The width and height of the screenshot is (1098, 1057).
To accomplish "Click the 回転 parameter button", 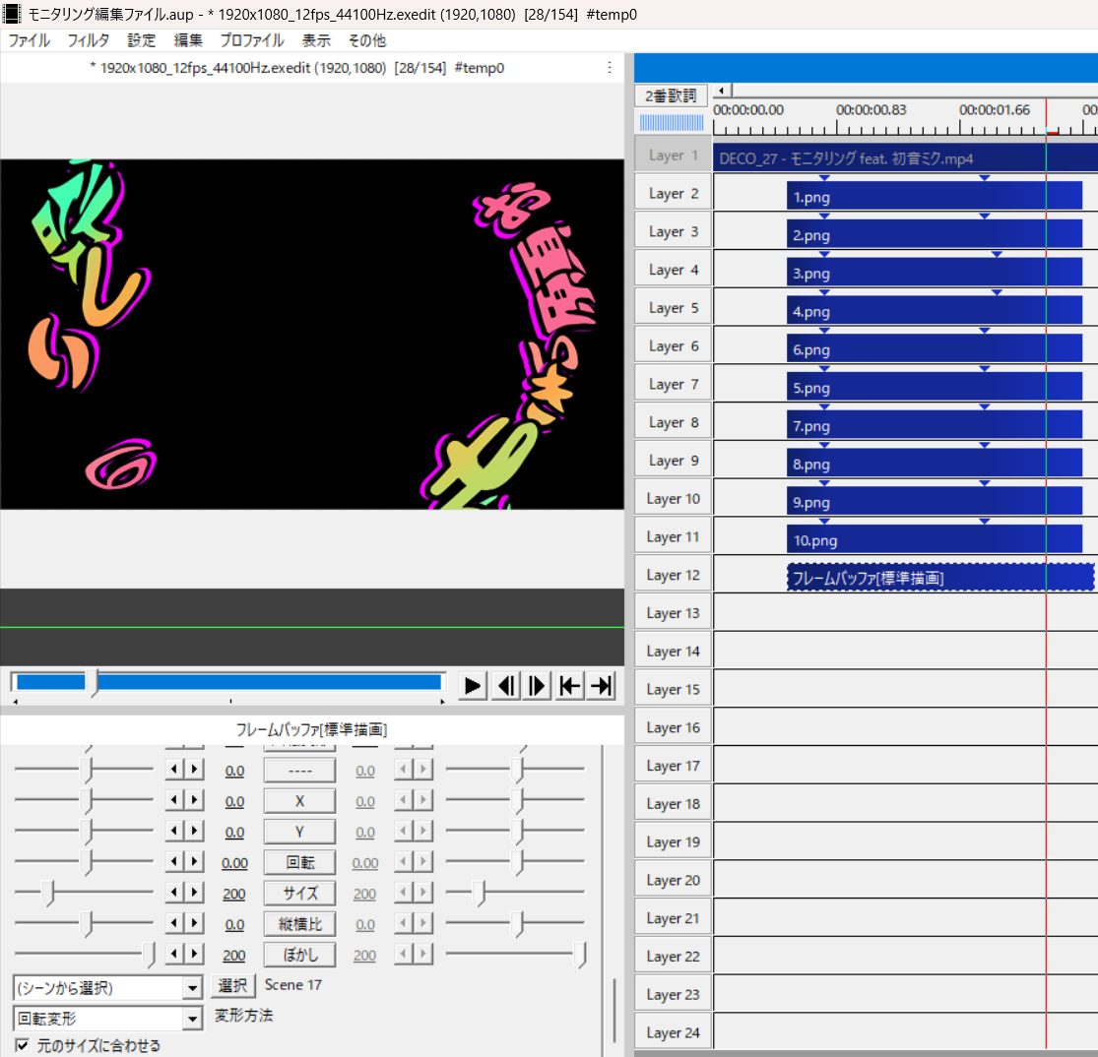I will click(299, 862).
